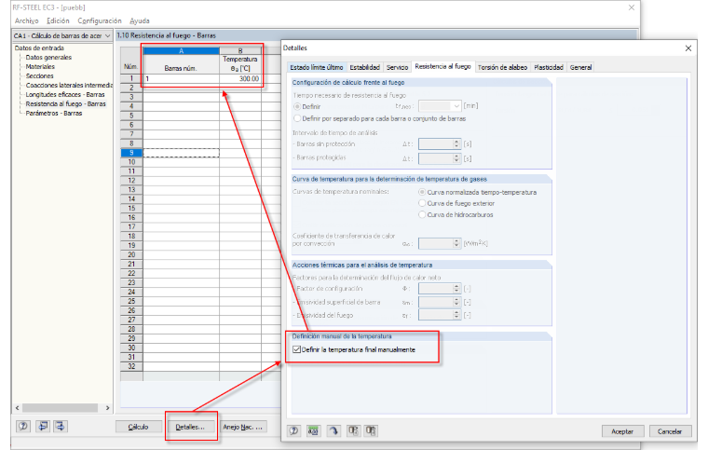Image resolution: width=708 pixels, height=450 pixels.
Task: Open the Archivo menu
Action: click(27, 20)
